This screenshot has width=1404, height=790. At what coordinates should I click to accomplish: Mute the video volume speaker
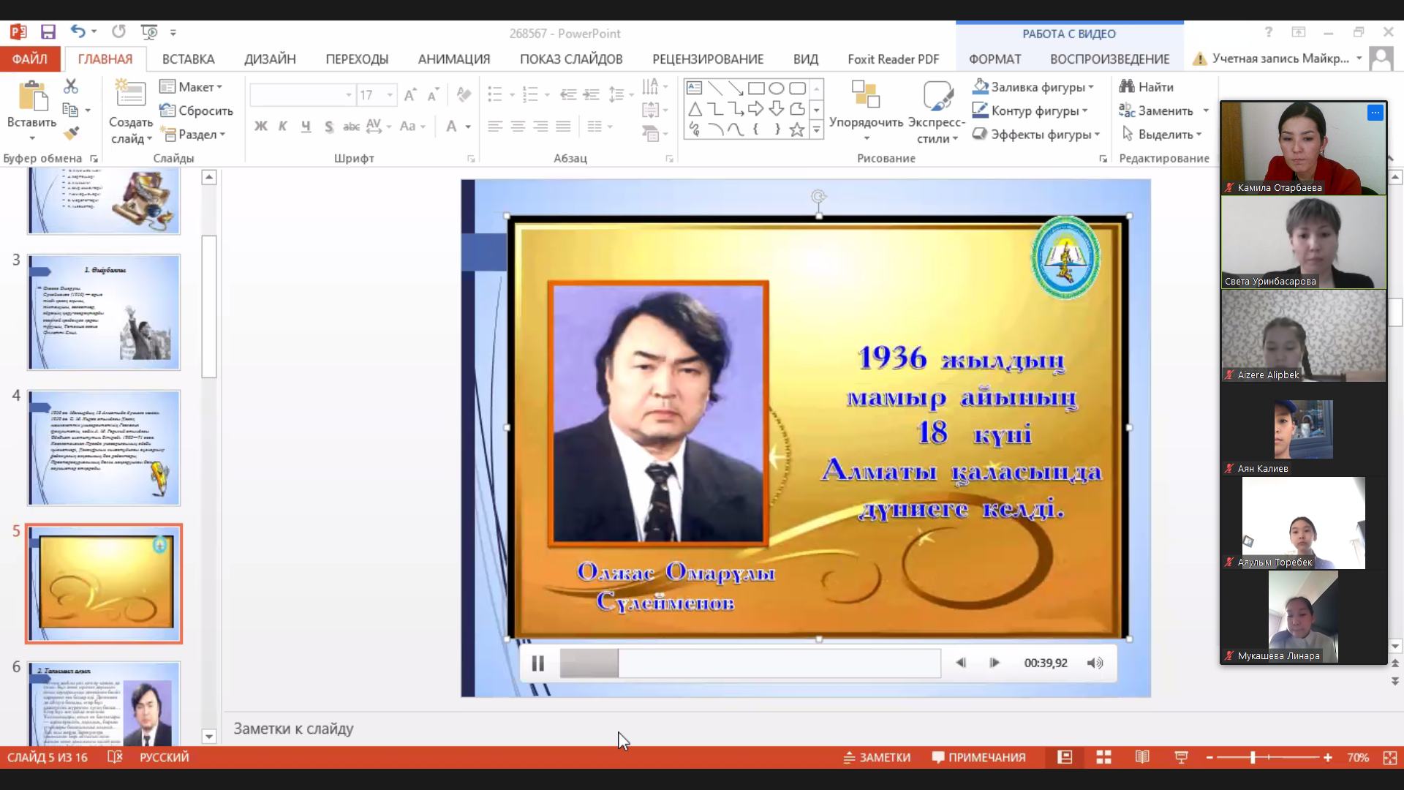pyautogui.click(x=1095, y=663)
